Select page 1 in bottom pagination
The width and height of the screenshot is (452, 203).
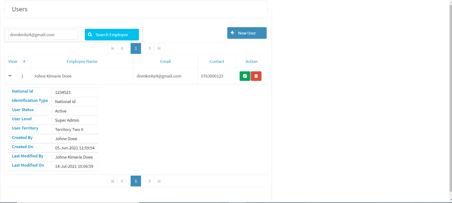[136, 181]
